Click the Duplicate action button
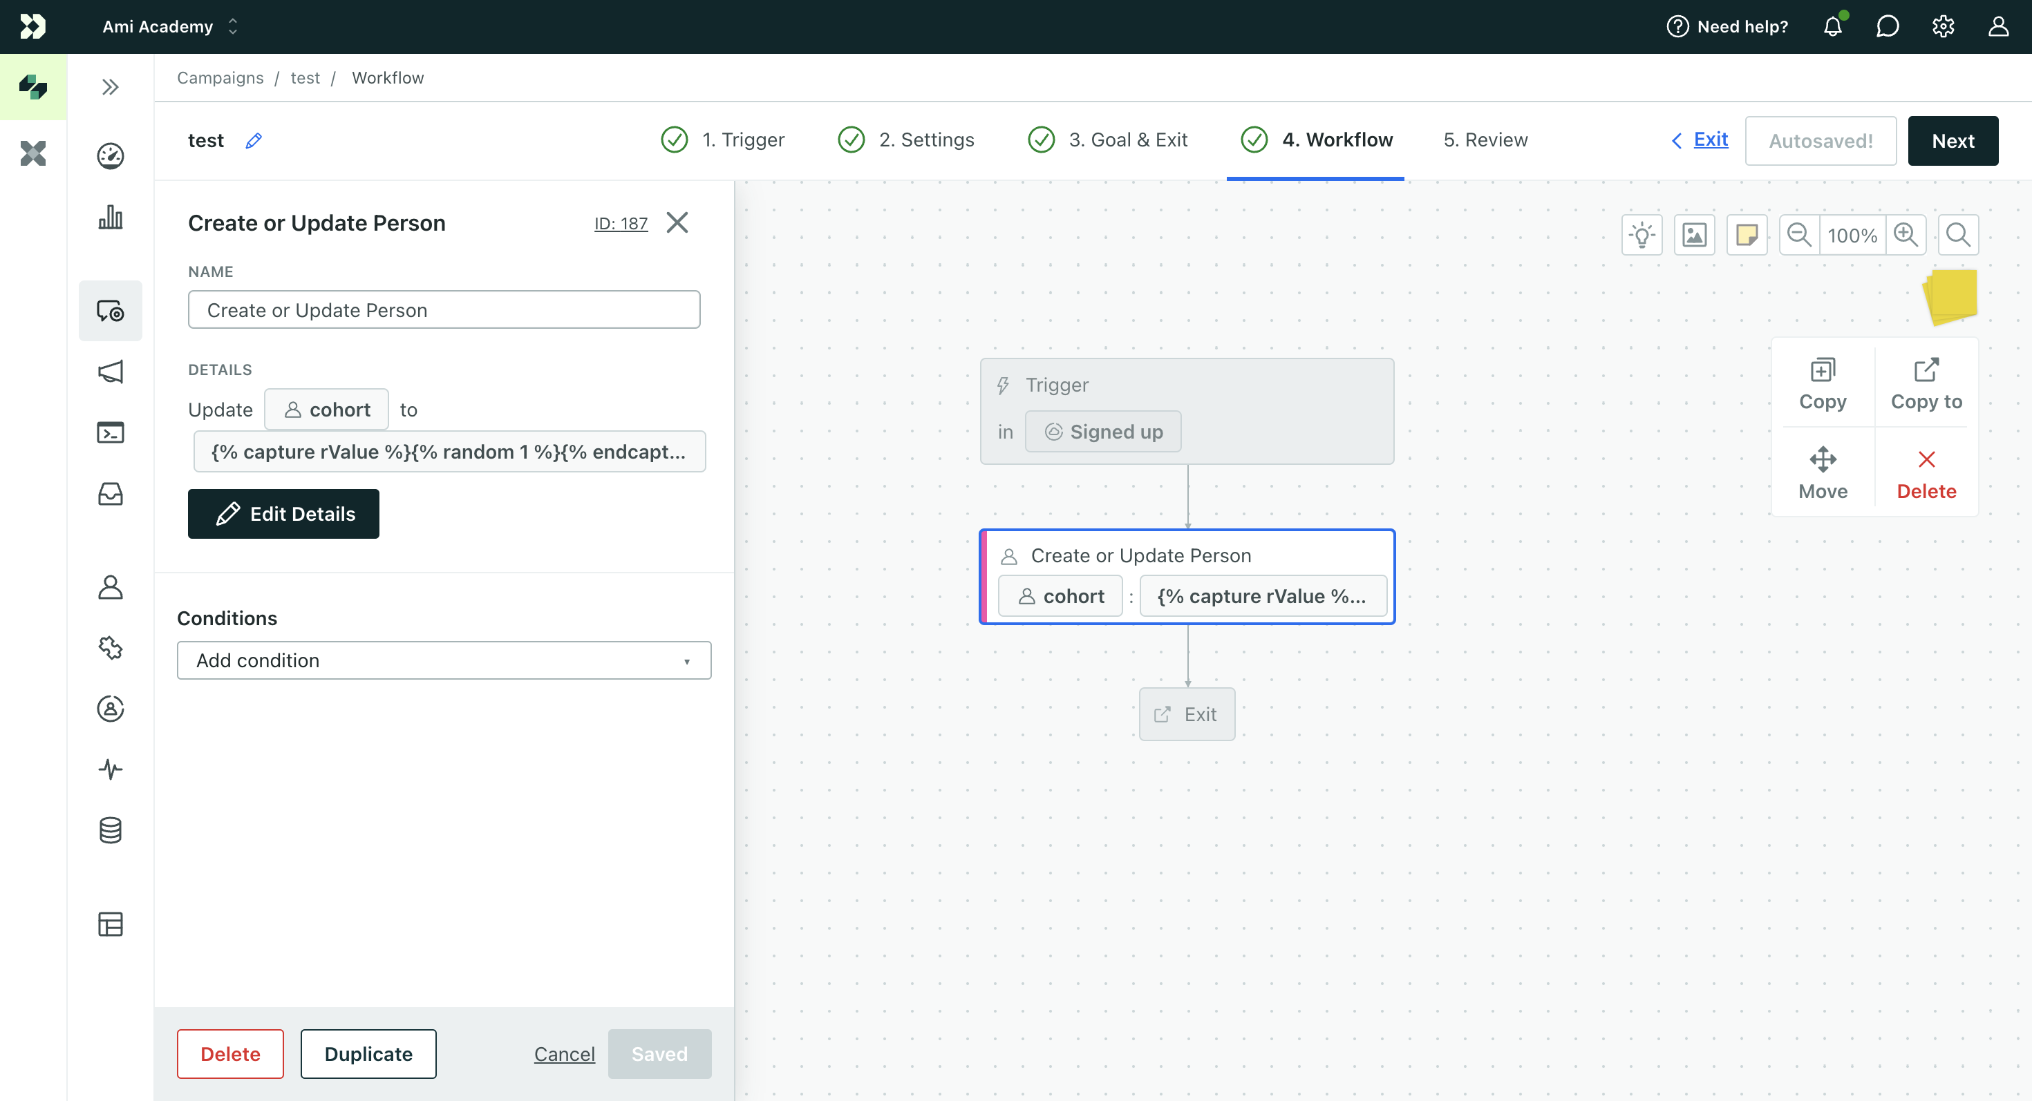The width and height of the screenshot is (2032, 1101). point(369,1053)
